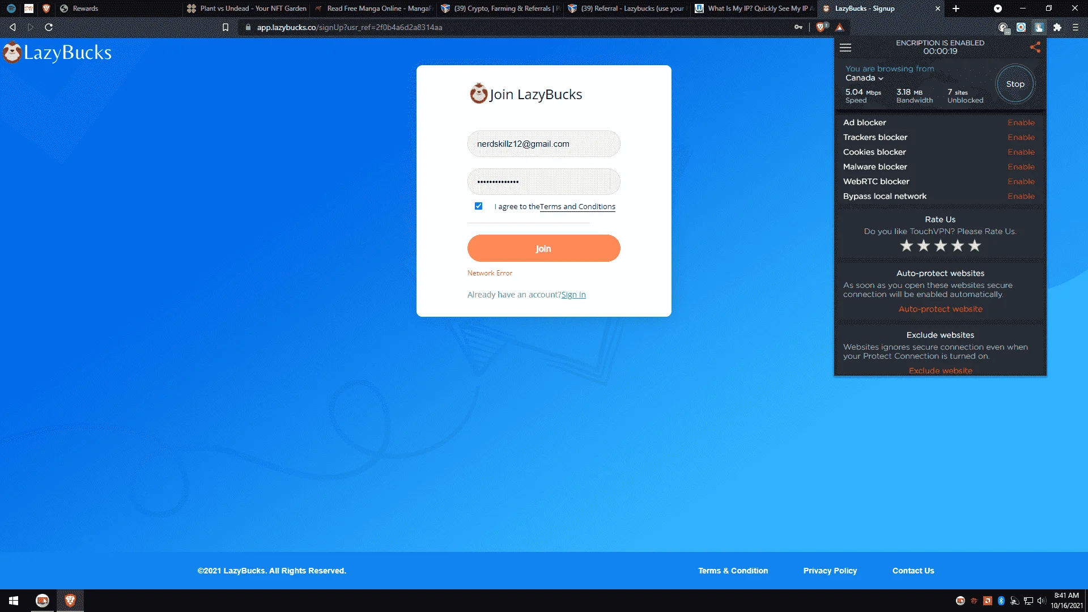Rate TouchVPN one star
The width and height of the screenshot is (1088, 612).
(x=907, y=245)
